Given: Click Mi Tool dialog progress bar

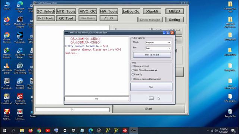Looking at the screenshot, I should 97,99.
